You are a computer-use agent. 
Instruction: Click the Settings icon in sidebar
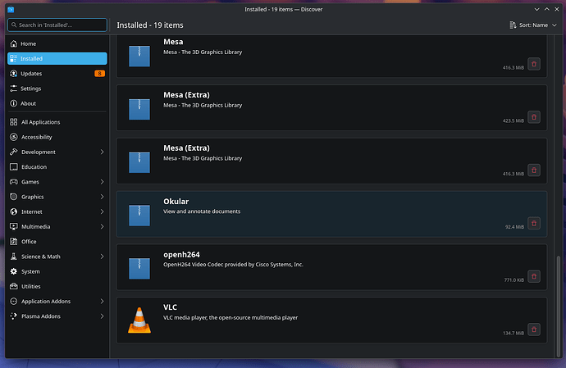click(x=14, y=89)
